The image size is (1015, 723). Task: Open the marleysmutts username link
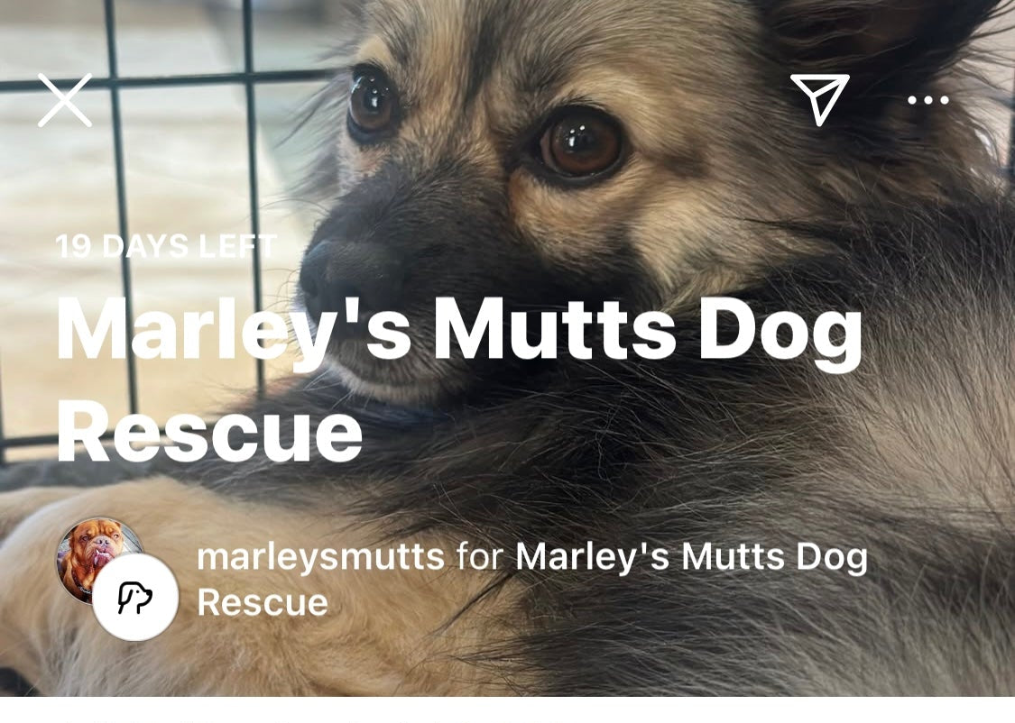point(320,557)
